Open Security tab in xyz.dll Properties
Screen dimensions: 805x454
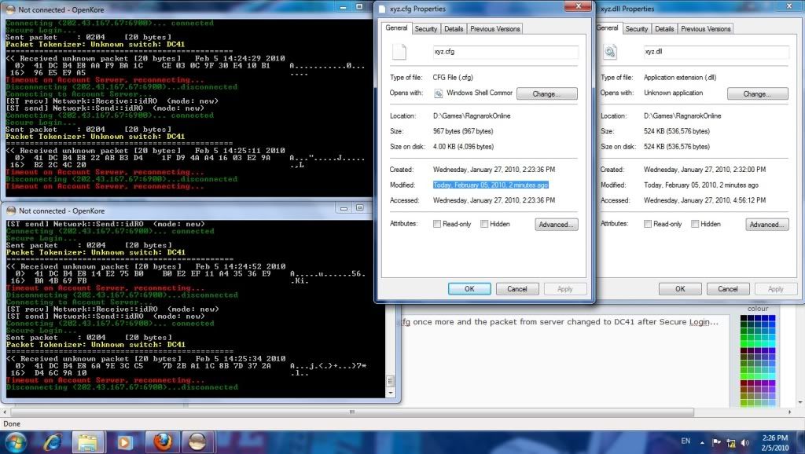(x=637, y=29)
